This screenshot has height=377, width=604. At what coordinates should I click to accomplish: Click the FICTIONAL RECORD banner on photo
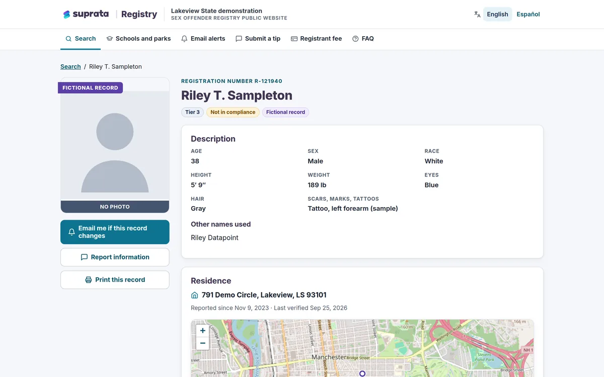90,87
